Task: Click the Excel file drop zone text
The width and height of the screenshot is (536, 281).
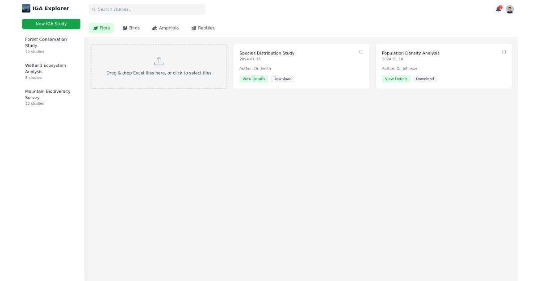Action: click(159, 73)
